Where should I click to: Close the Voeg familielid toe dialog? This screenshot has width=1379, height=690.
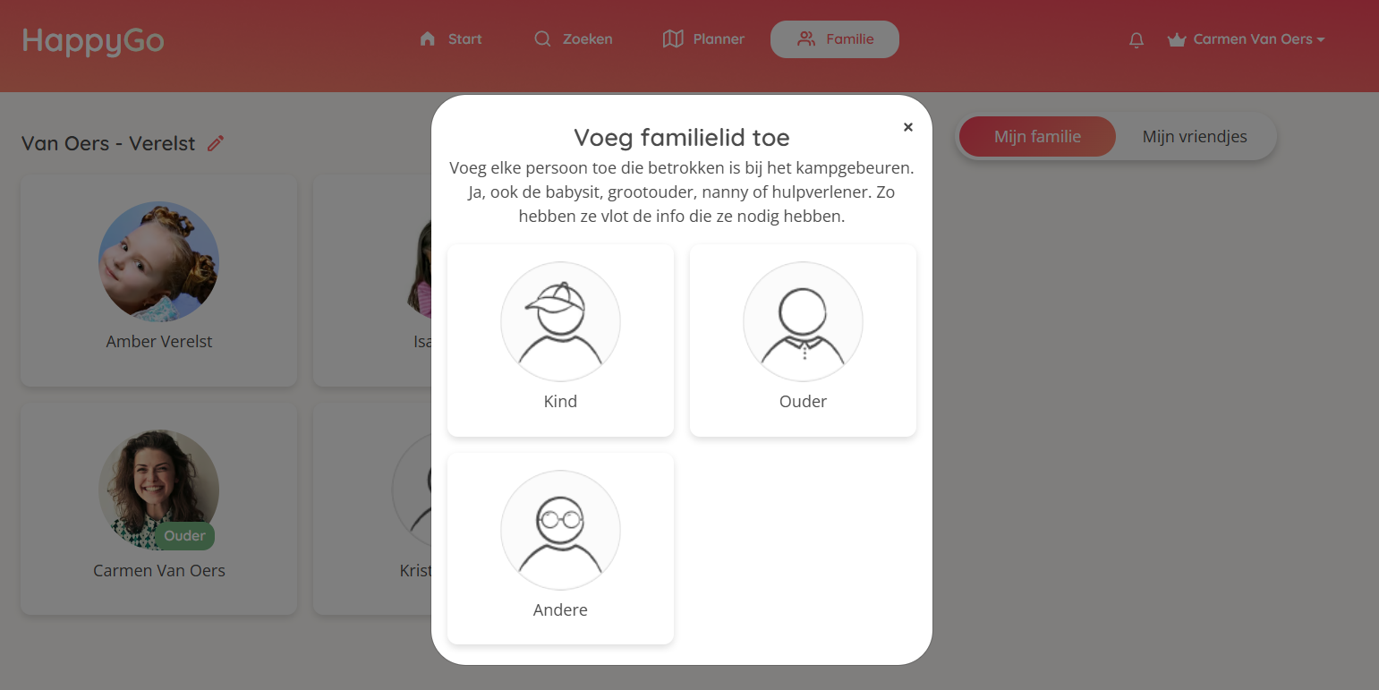[x=908, y=127]
